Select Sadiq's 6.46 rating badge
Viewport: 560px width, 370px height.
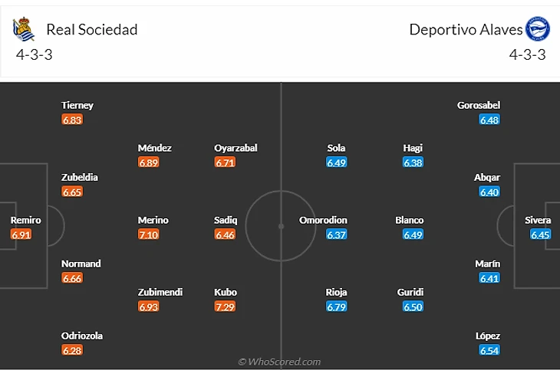(x=226, y=234)
